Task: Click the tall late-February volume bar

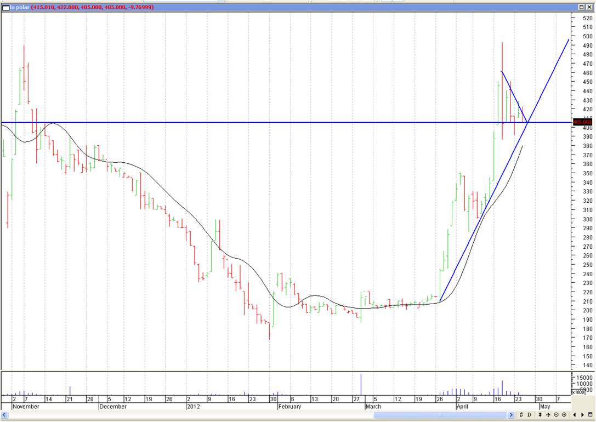Action: click(x=361, y=384)
